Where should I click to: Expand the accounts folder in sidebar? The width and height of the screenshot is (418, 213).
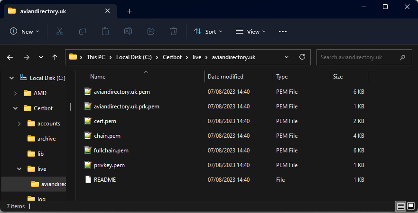pos(19,124)
